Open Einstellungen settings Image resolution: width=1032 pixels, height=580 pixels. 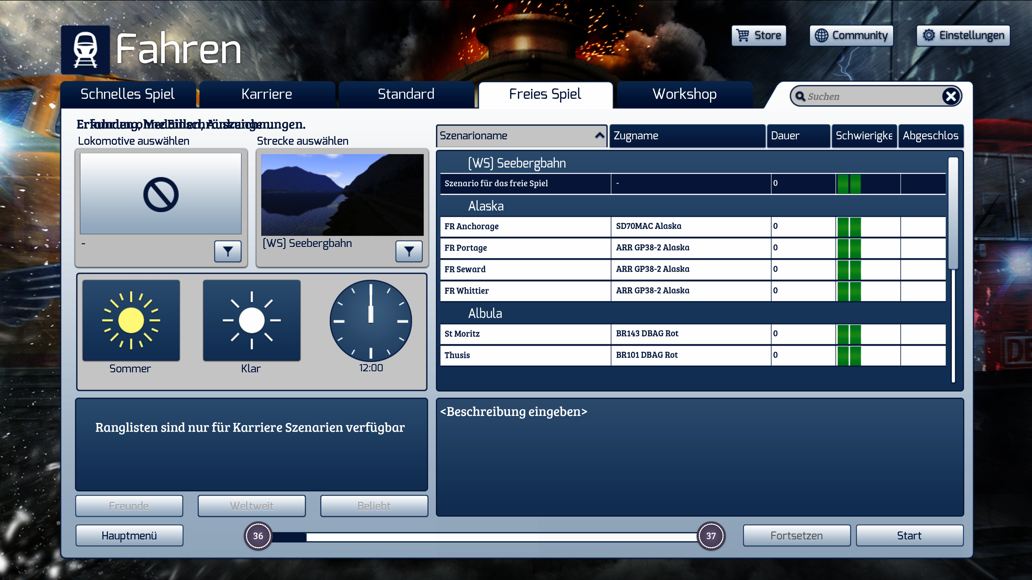tap(963, 36)
